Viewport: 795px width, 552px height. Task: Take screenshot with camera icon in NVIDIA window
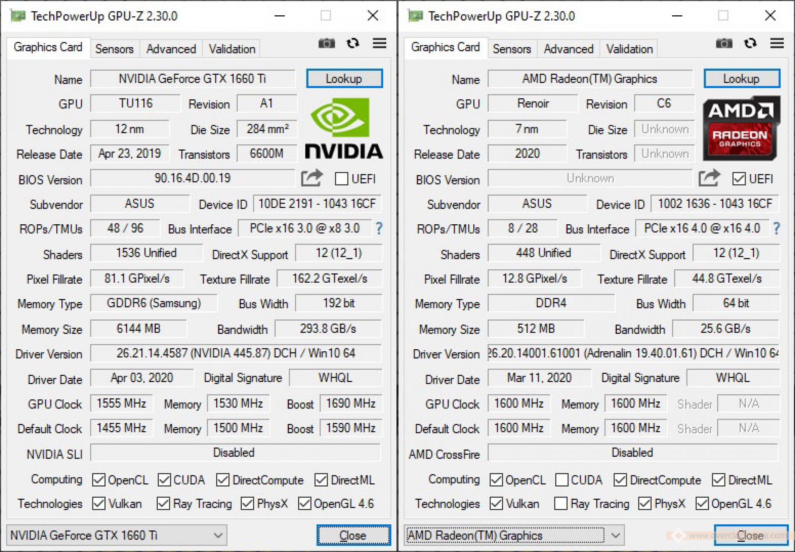[x=326, y=43]
